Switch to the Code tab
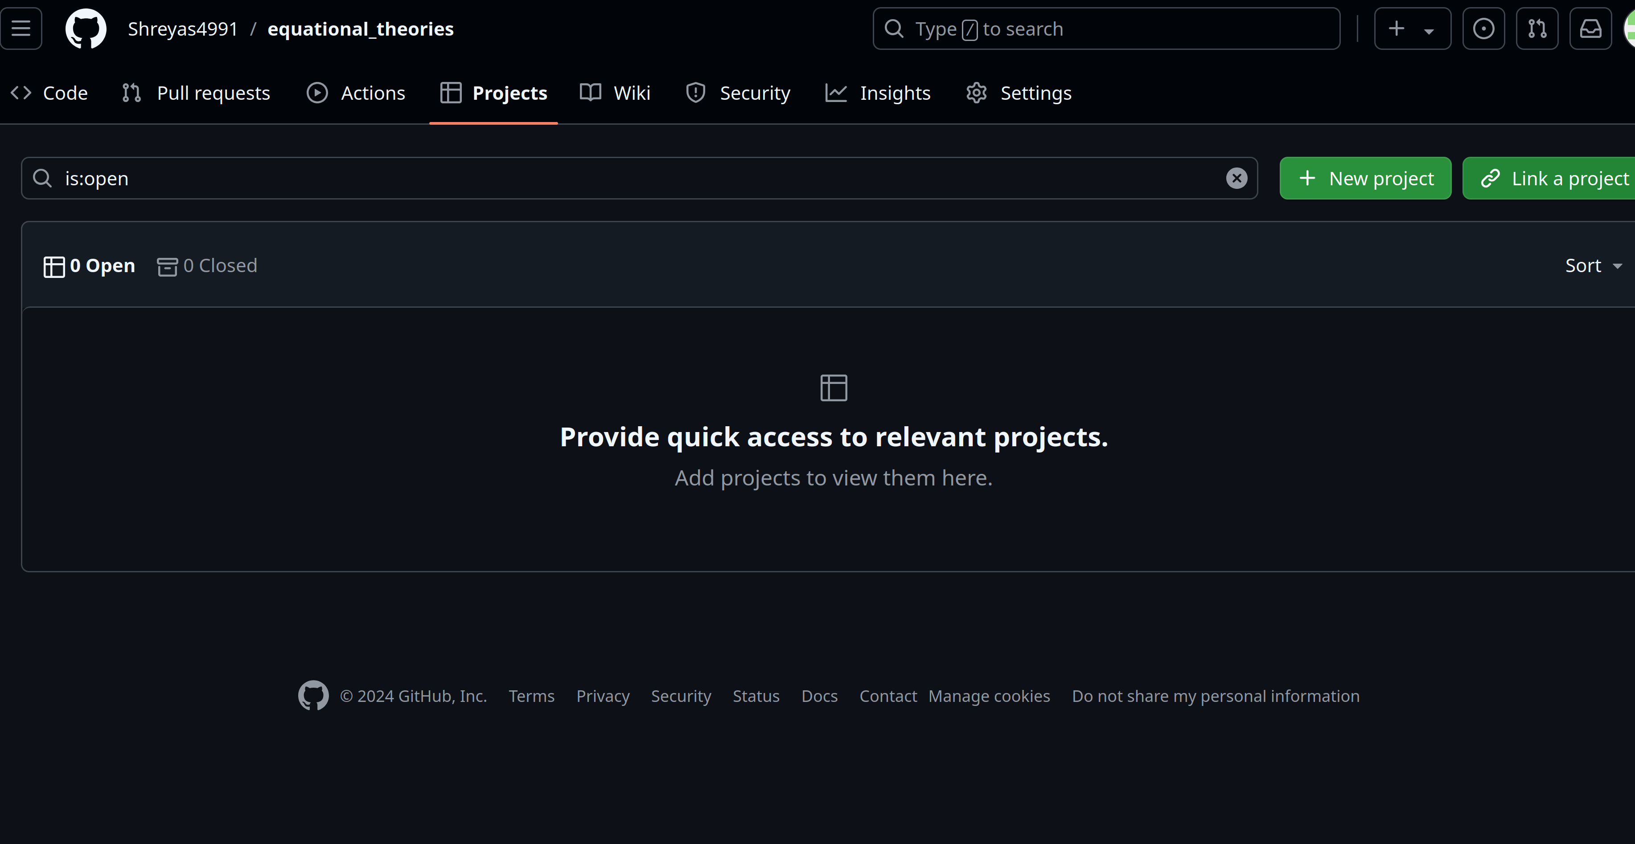1635x844 pixels. pyautogui.click(x=49, y=93)
